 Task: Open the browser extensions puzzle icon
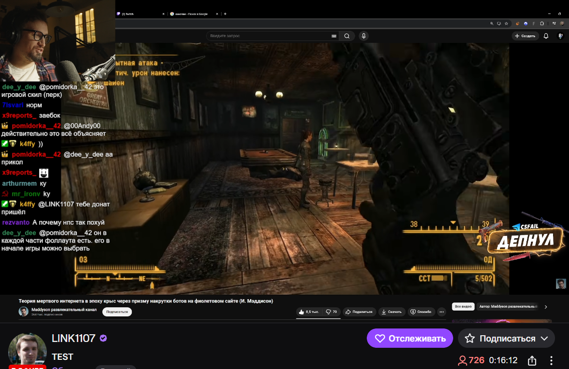click(x=542, y=24)
